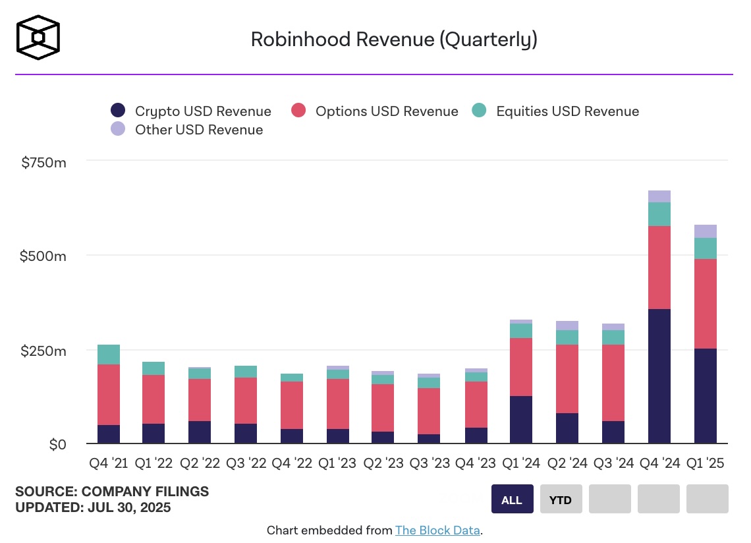Click the Q1 '22 axis label
This screenshot has height=543, width=751.
[x=153, y=463]
